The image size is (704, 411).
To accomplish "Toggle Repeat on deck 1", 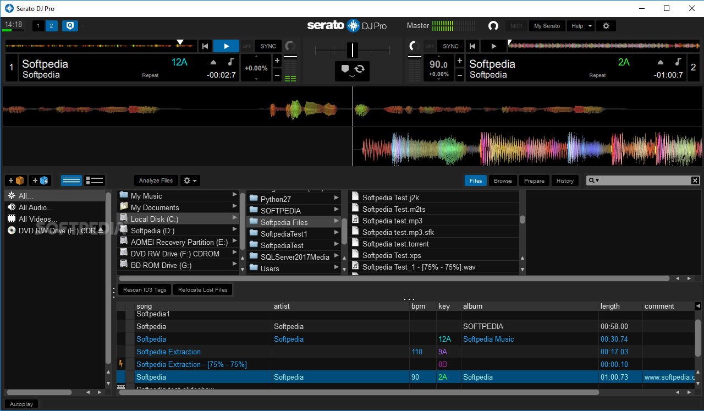I will coord(150,75).
